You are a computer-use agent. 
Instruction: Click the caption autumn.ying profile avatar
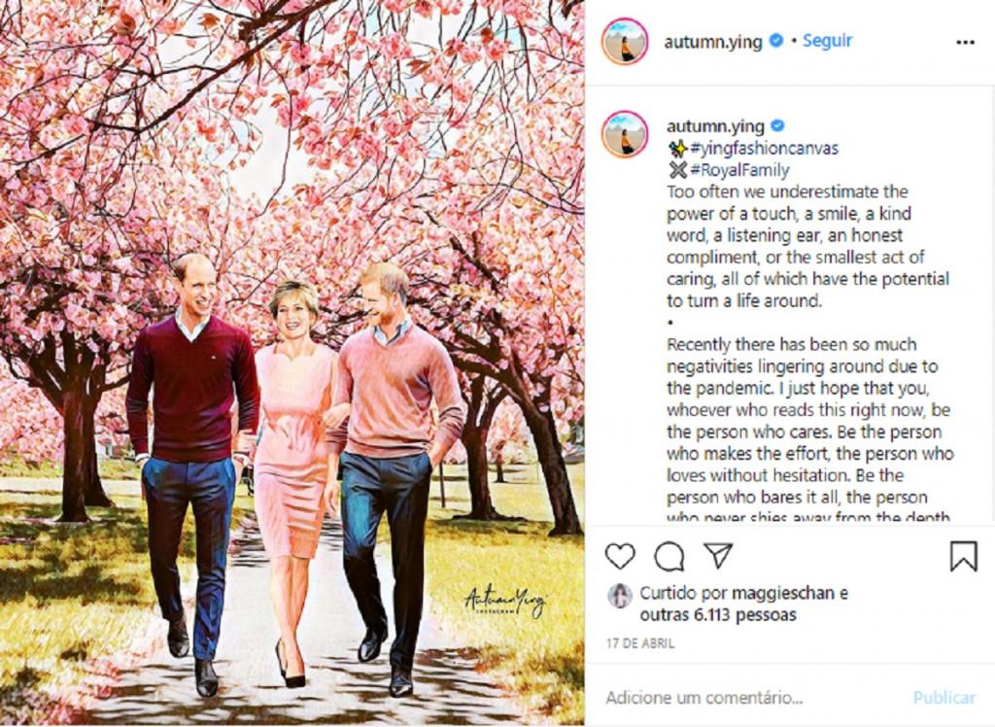(x=625, y=134)
